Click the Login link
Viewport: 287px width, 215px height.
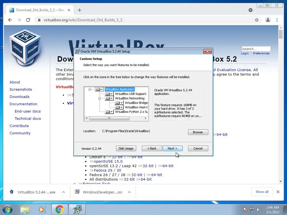(245, 53)
